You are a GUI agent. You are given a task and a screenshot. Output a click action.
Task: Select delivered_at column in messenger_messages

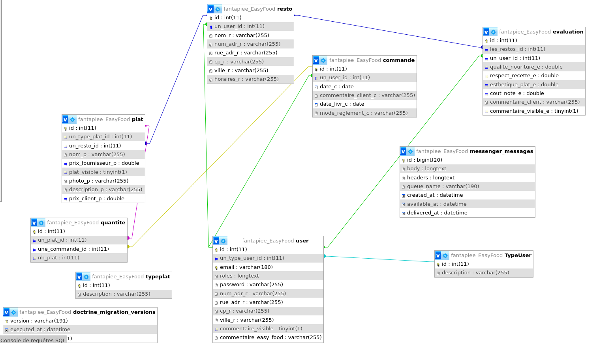pos(468,213)
